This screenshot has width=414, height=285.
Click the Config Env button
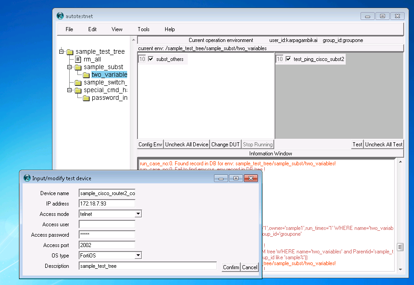150,145
